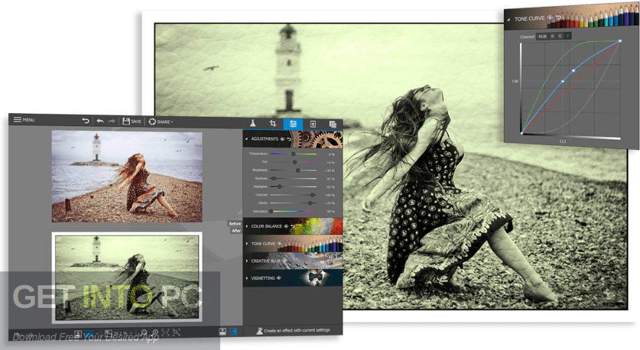Toggle ADJUSTMENTS visibility eye
This screenshot has width=640, height=350.
(282, 139)
